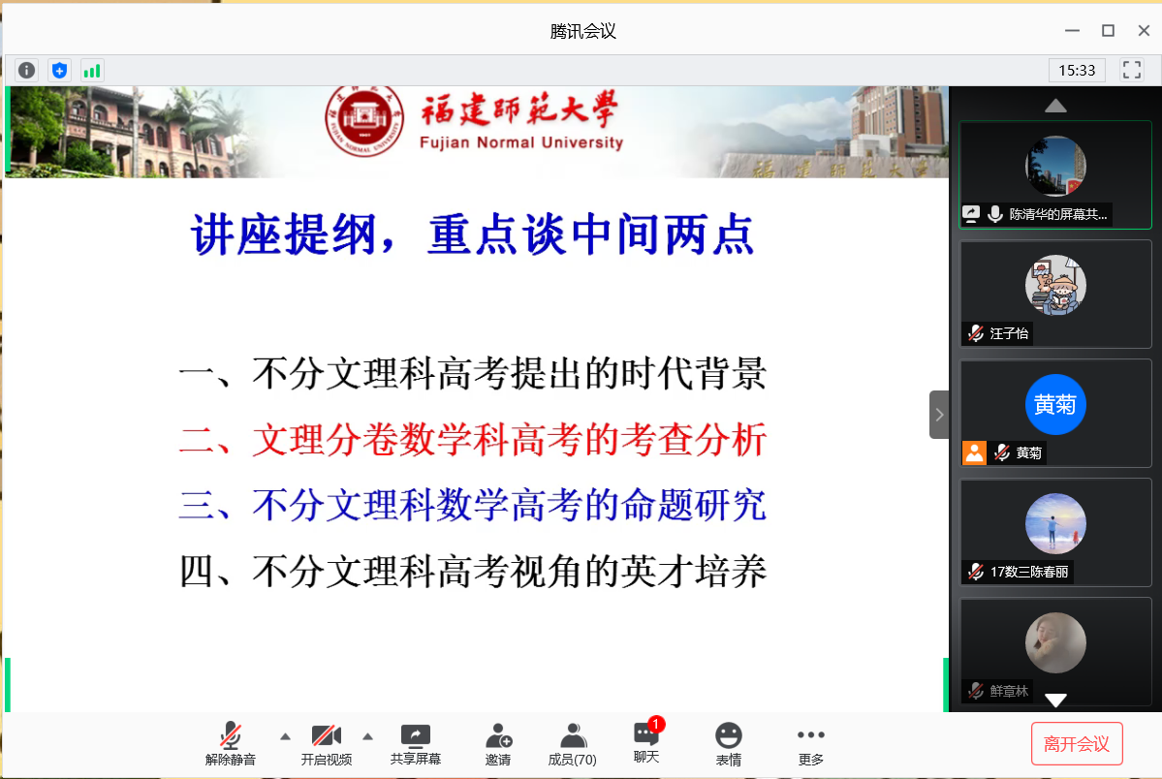Open 聊天 chat with unread badge
This screenshot has height=779, width=1162.
(646, 743)
